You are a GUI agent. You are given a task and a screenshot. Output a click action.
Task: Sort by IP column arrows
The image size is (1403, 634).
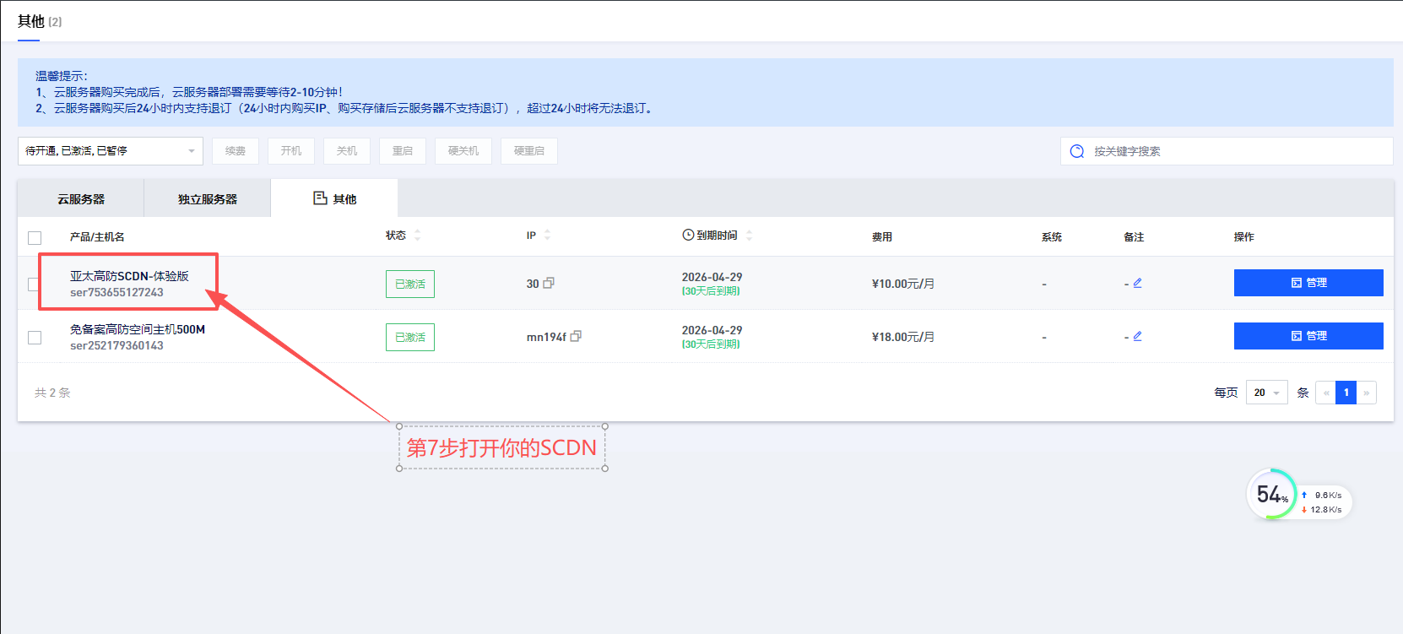(547, 236)
